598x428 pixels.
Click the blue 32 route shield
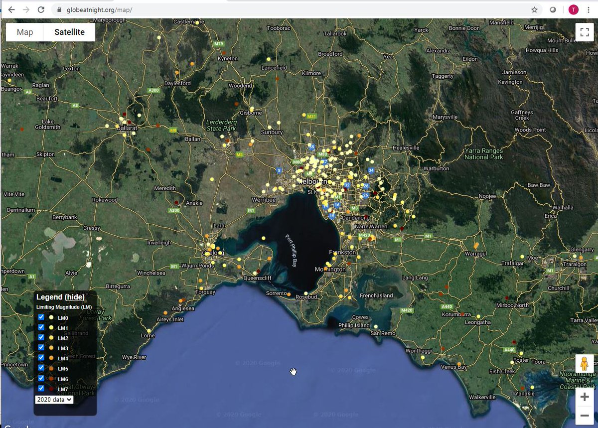click(x=347, y=185)
